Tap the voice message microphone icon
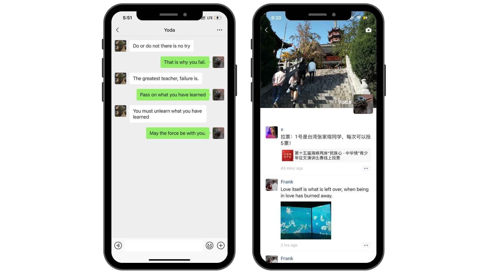The width and height of the screenshot is (488, 274). [x=118, y=246]
